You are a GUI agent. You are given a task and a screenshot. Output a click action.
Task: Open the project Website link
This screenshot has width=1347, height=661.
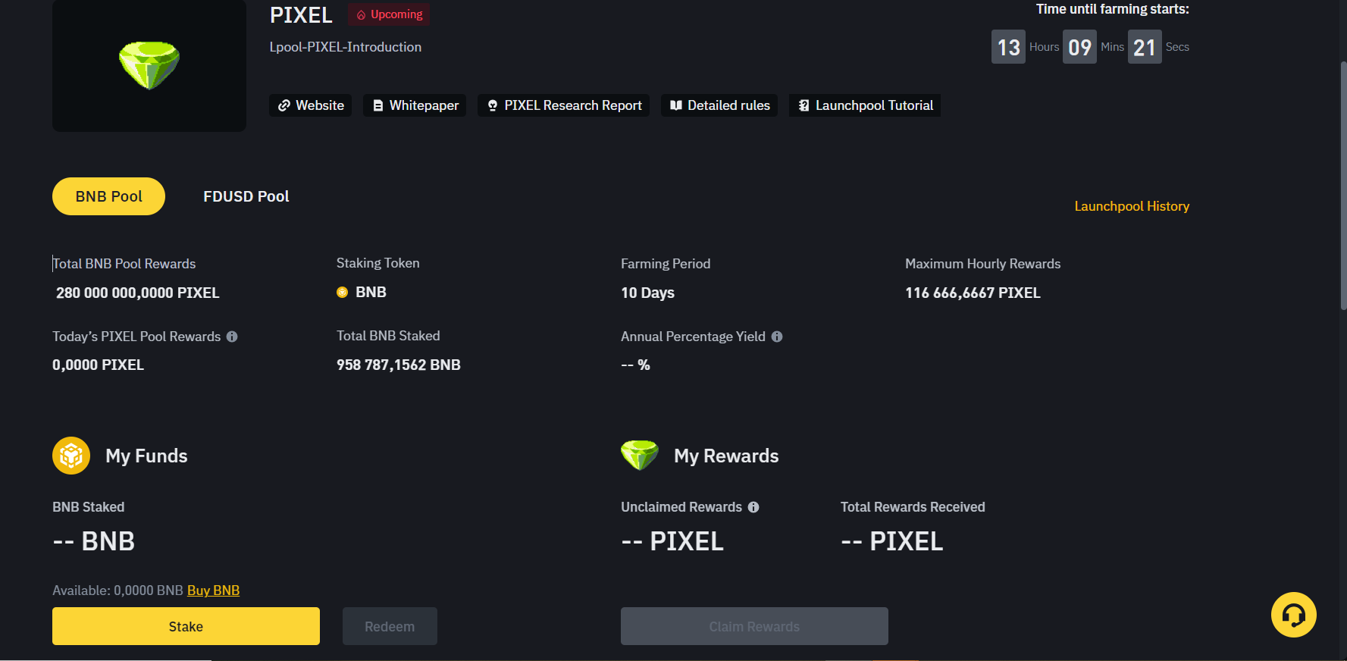coord(311,105)
